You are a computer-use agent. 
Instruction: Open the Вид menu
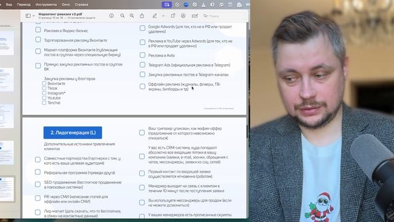pyautogui.click(x=9, y=4)
